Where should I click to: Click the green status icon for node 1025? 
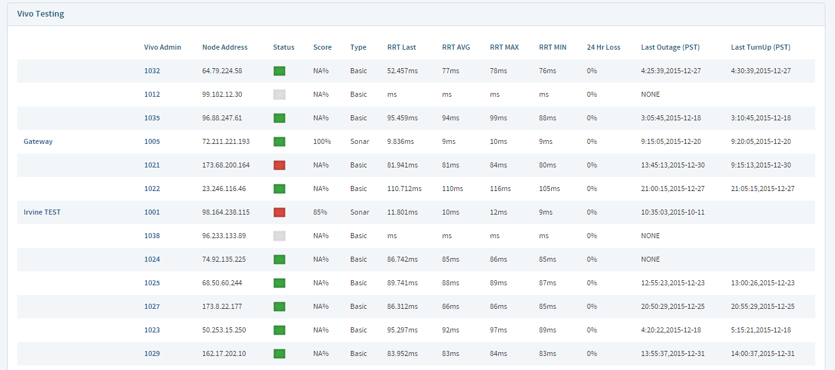pos(279,283)
